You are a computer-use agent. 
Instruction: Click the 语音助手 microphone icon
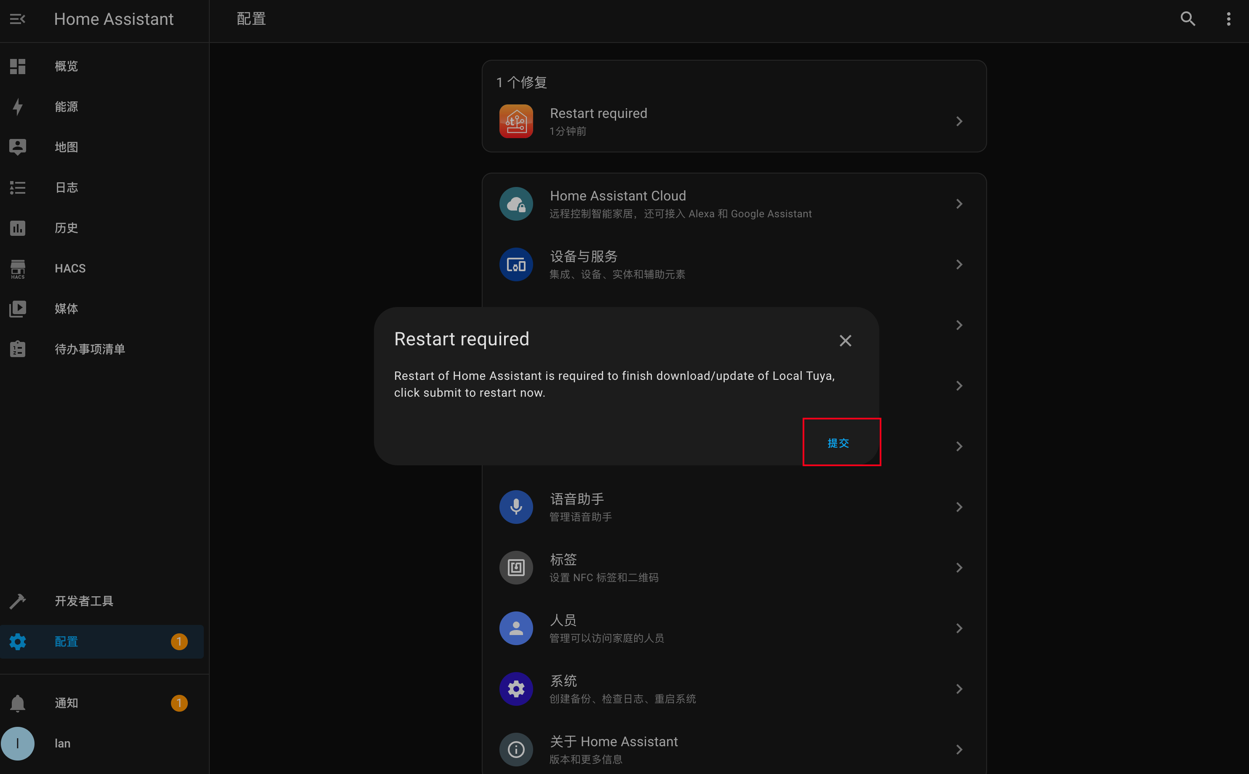pos(516,507)
